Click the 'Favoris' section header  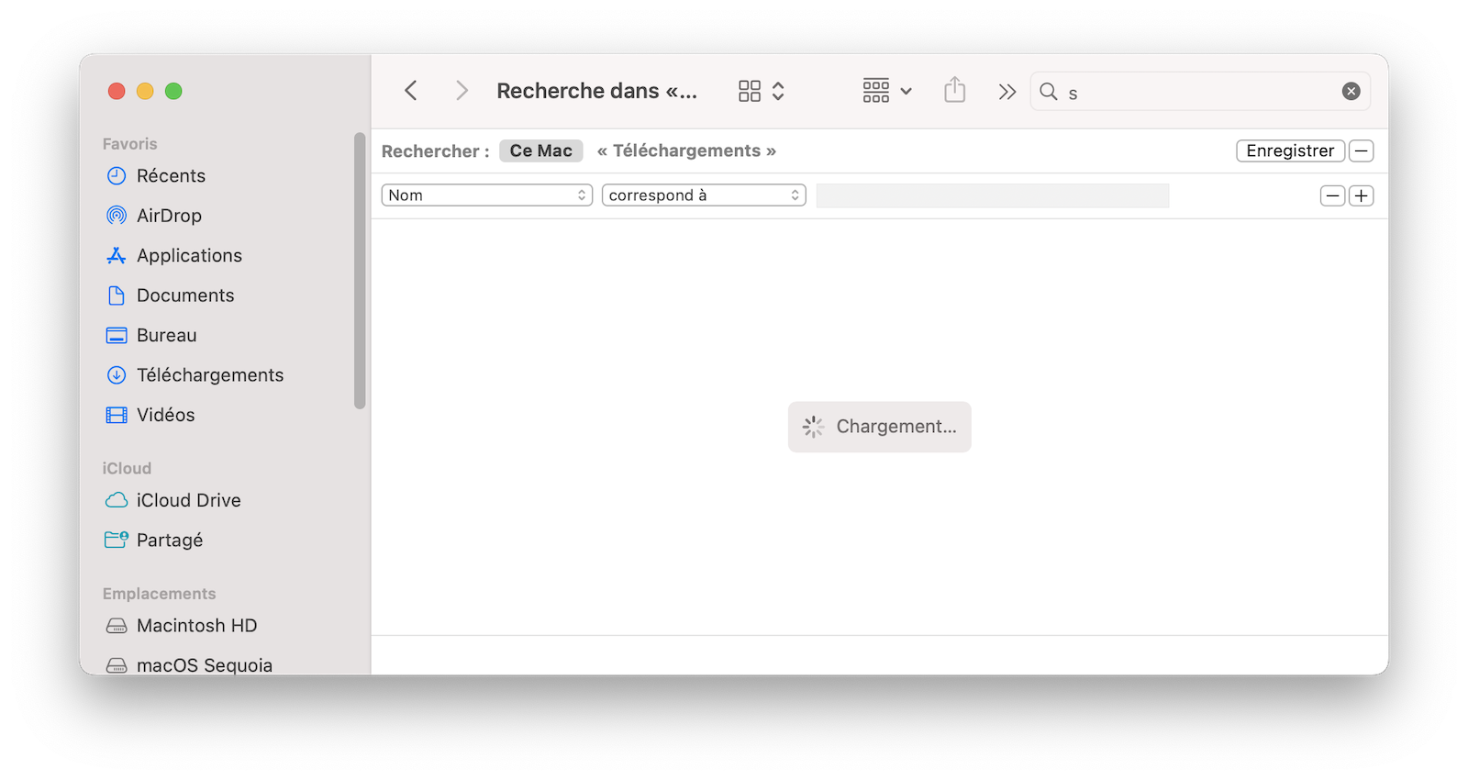click(129, 144)
